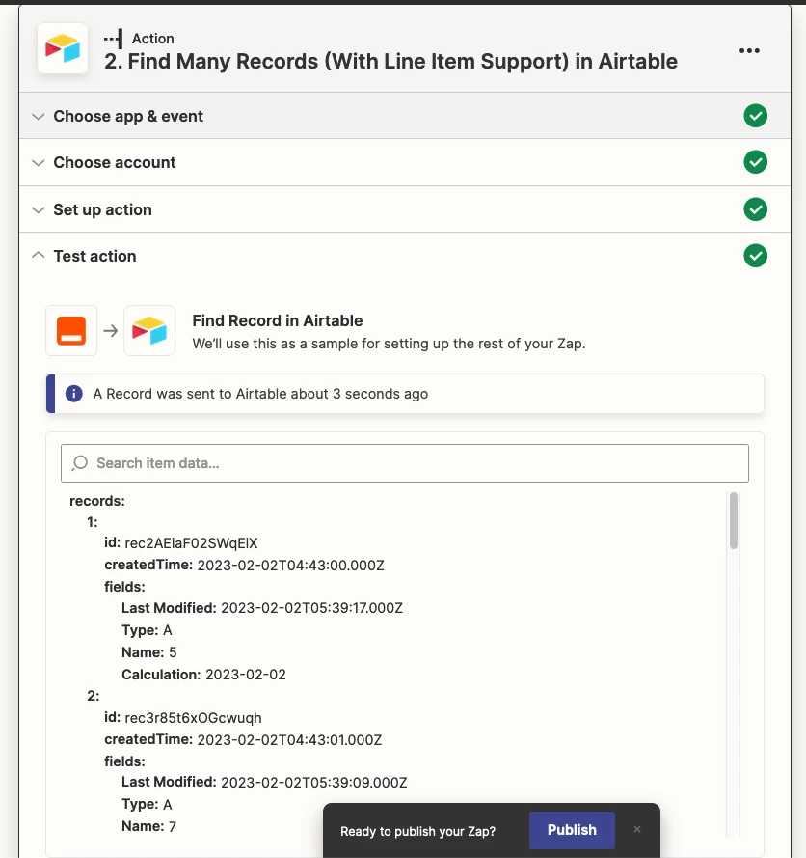Screen dimensions: 806x858
Task: Click record entry 1: label
Action: pyautogui.click(x=93, y=522)
